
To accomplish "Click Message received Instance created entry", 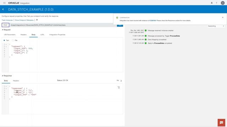I will coord(161,31).
